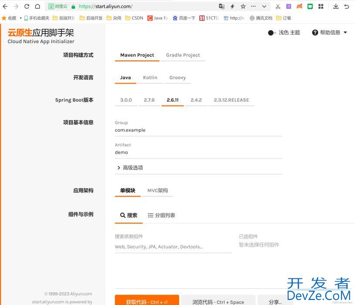Open the 手机收藏夹 mobile bookmarks

pyautogui.click(x=37, y=18)
